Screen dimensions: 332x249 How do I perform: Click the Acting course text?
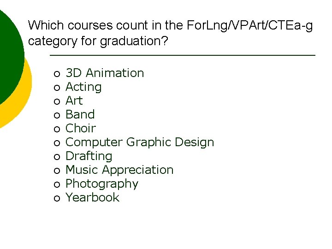click(x=83, y=87)
